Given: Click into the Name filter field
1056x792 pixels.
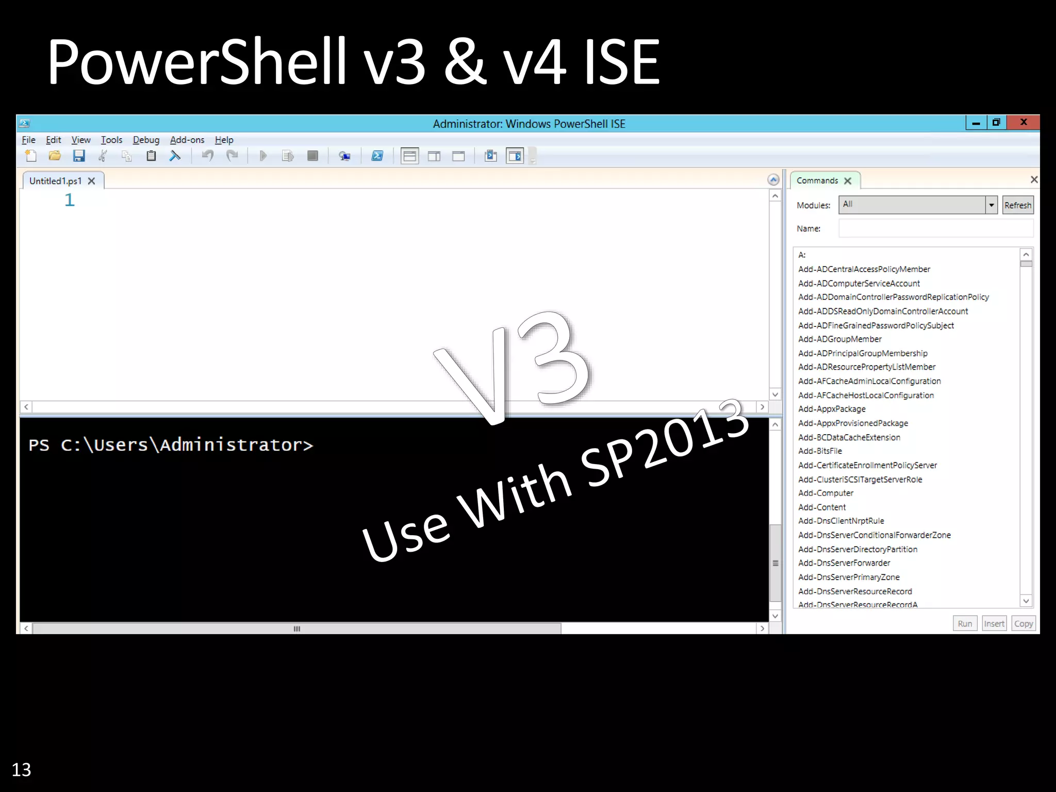Looking at the screenshot, I should (936, 228).
